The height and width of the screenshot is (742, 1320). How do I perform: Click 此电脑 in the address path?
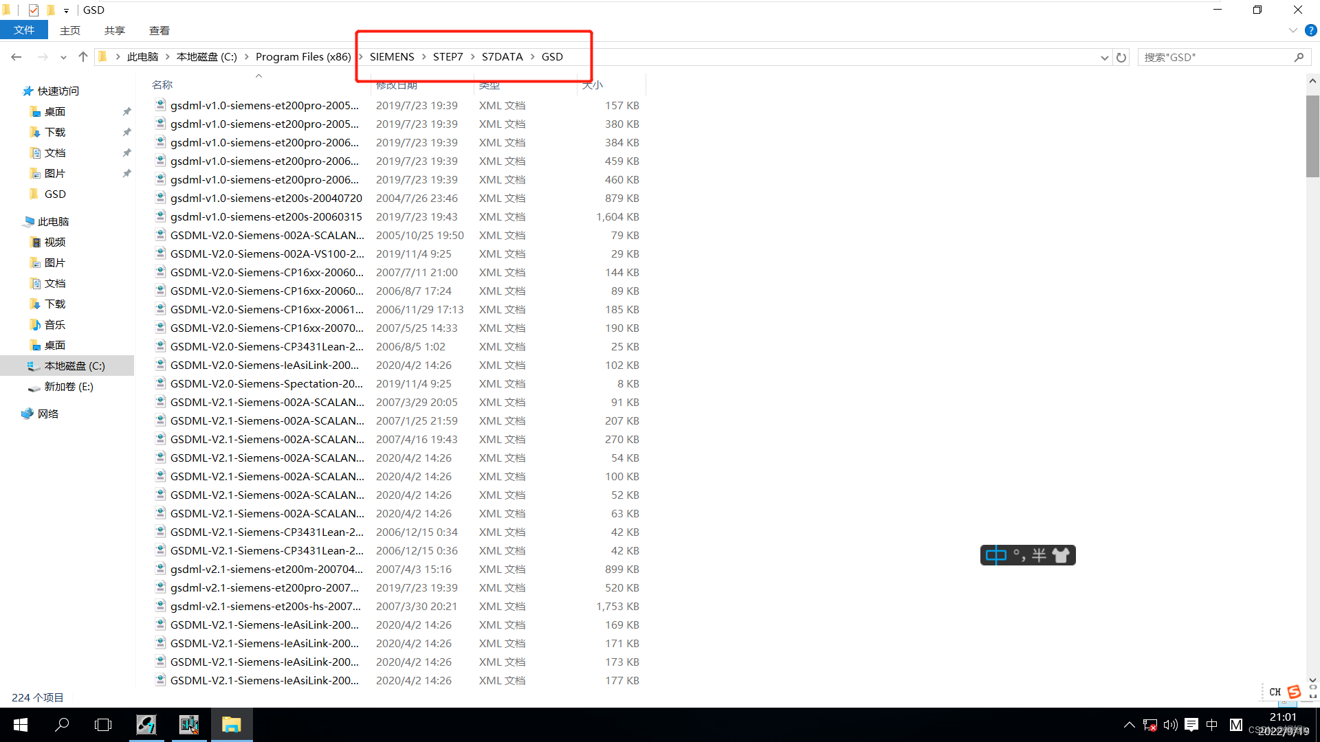(x=142, y=57)
